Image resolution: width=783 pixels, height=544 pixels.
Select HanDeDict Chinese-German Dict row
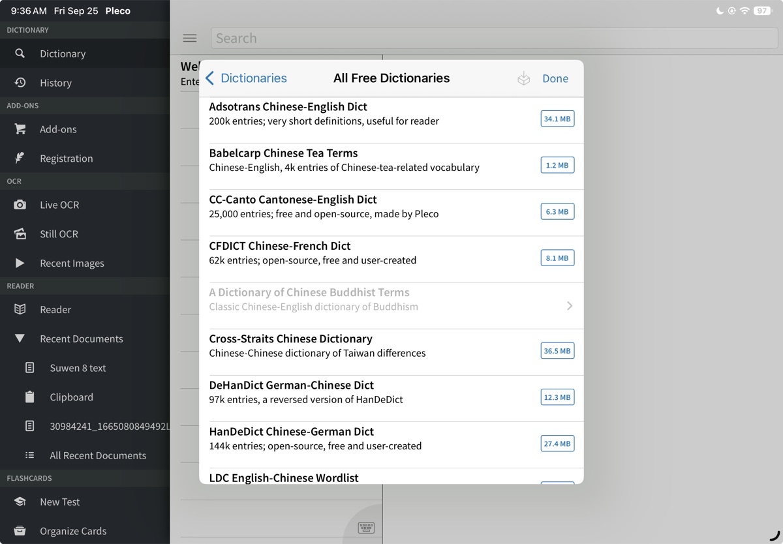[x=391, y=444]
